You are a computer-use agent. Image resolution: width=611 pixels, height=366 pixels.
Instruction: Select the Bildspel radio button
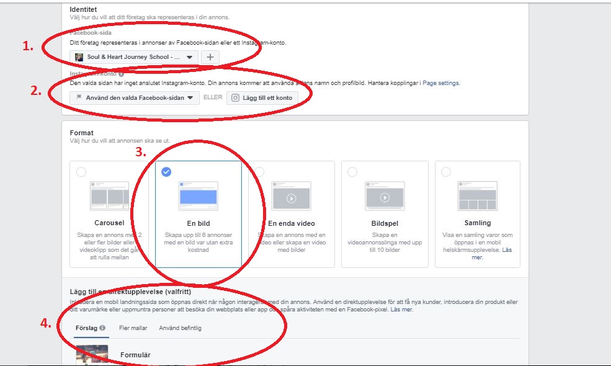coord(352,172)
